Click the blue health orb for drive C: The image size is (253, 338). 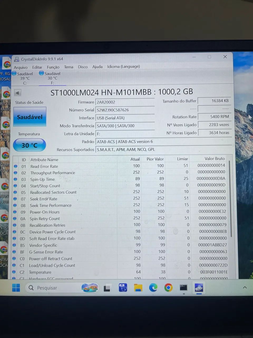coord(14,73)
